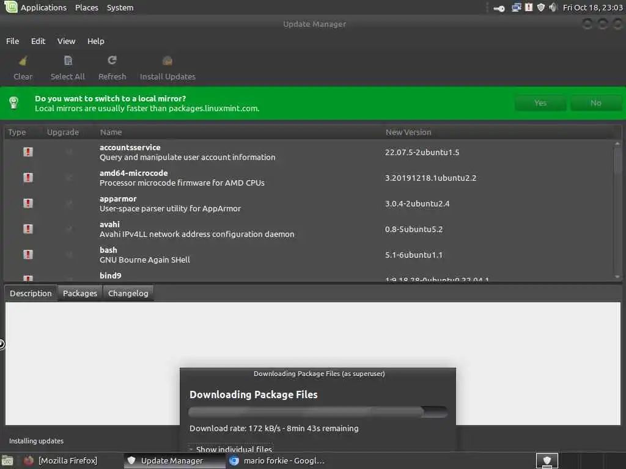The width and height of the screenshot is (626, 469).
Task: Open the System panel menu
Action: tap(120, 7)
